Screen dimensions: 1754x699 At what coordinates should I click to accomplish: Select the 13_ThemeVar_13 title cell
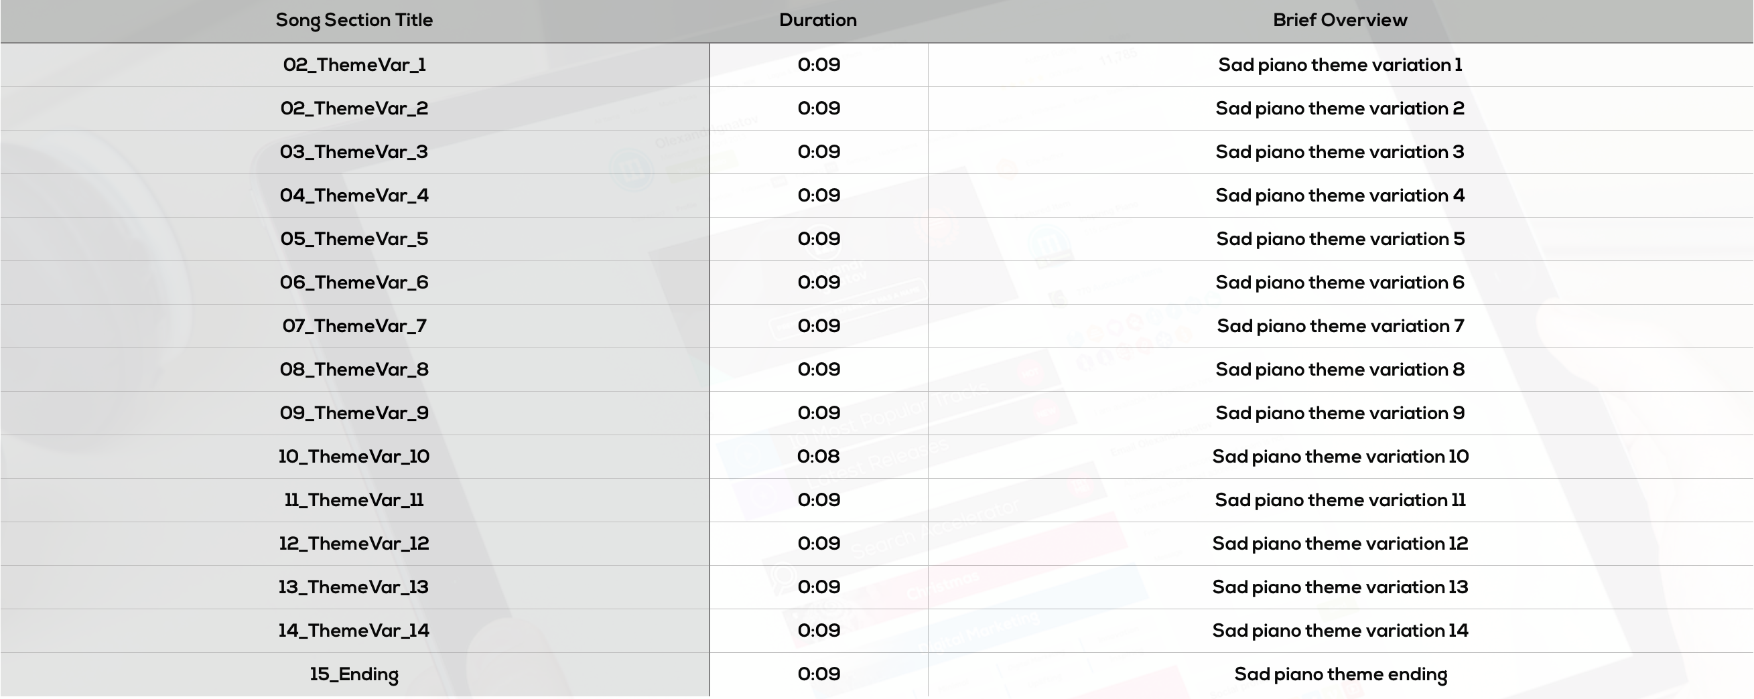[x=354, y=587]
